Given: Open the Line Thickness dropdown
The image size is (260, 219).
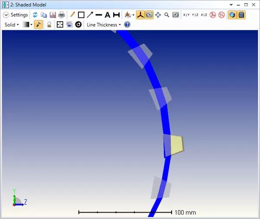Looking at the screenshot, I should [x=104, y=25].
